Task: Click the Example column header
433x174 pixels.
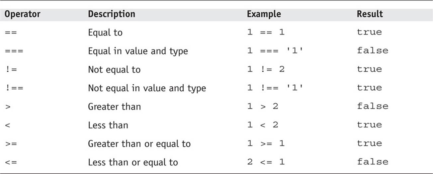Action: [x=264, y=14]
